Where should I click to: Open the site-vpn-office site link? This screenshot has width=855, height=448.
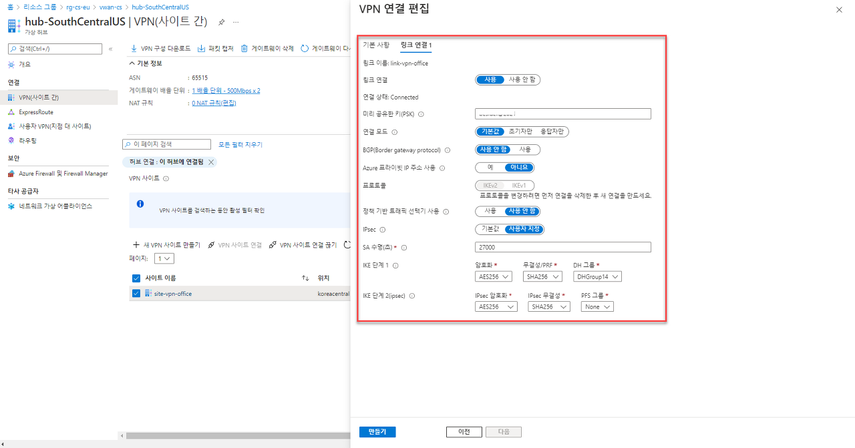click(172, 294)
